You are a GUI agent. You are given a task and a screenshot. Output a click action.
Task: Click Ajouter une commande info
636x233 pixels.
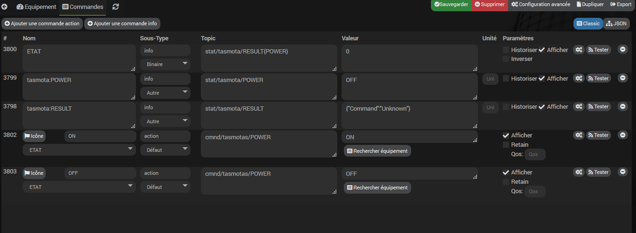click(x=122, y=23)
